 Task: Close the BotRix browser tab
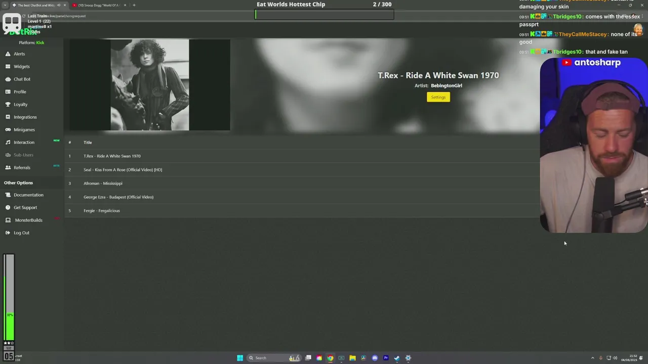click(x=65, y=5)
